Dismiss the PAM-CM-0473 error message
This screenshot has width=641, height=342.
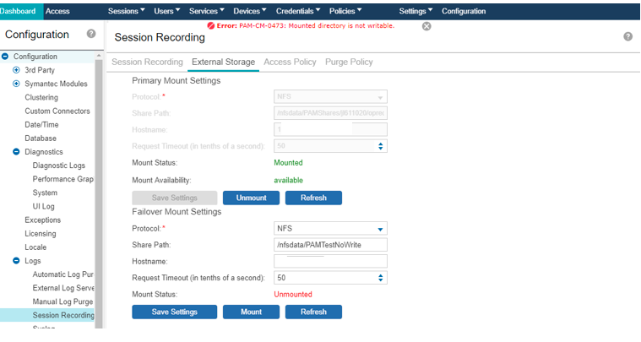(x=426, y=26)
